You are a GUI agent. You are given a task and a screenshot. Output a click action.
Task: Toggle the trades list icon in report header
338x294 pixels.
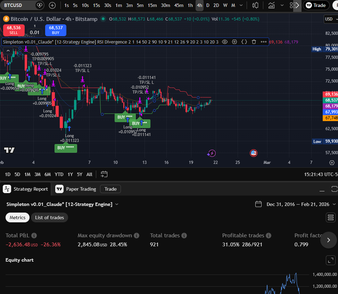pyautogui.click(x=330, y=217)
